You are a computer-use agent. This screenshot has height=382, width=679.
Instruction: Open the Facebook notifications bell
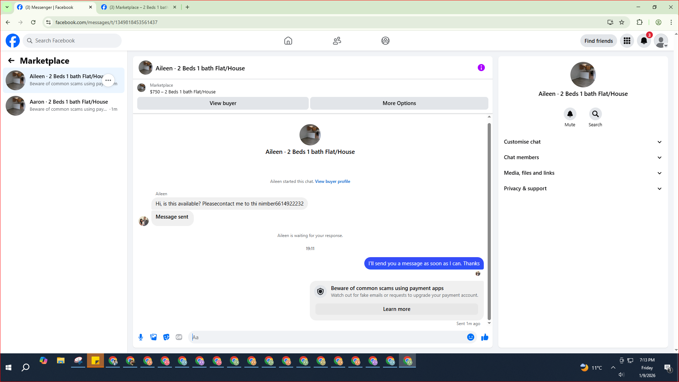pos(644,41)
